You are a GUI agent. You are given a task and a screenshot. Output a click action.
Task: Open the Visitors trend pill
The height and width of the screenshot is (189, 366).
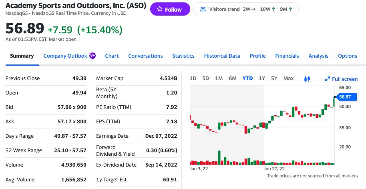[x=246, y=9]
